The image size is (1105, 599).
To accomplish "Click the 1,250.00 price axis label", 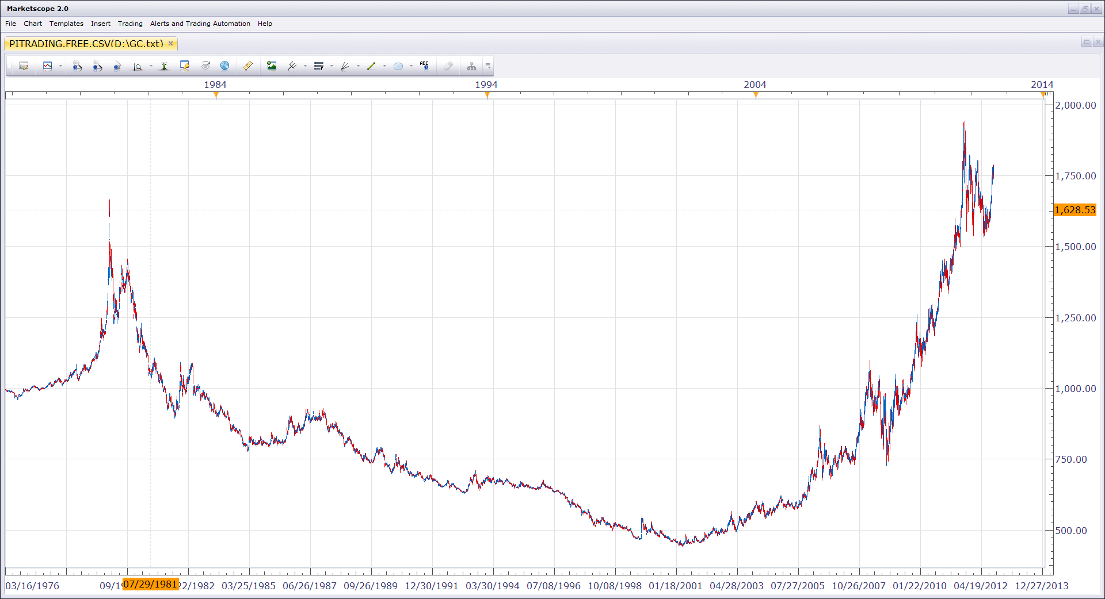I will 1076,318.
